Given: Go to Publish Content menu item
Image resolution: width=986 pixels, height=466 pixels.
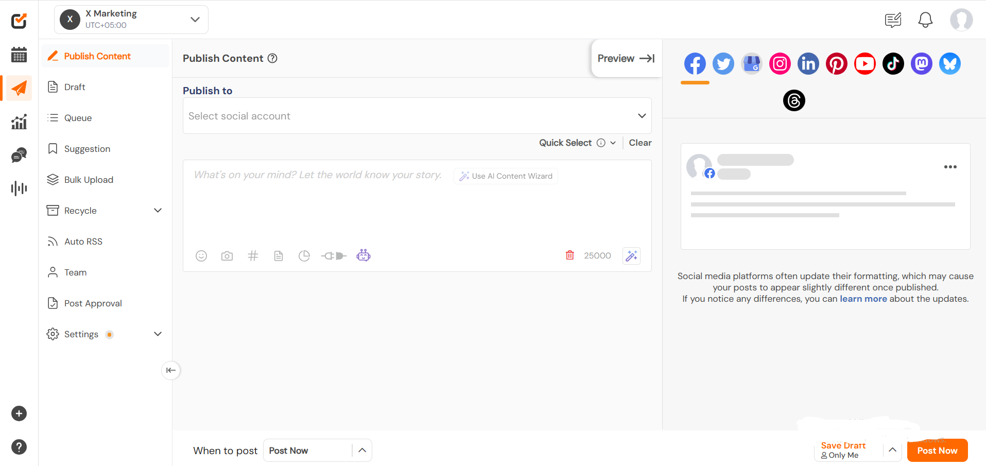Looking at the screenshot, I should pyautogui.click(x=105, y=56).
